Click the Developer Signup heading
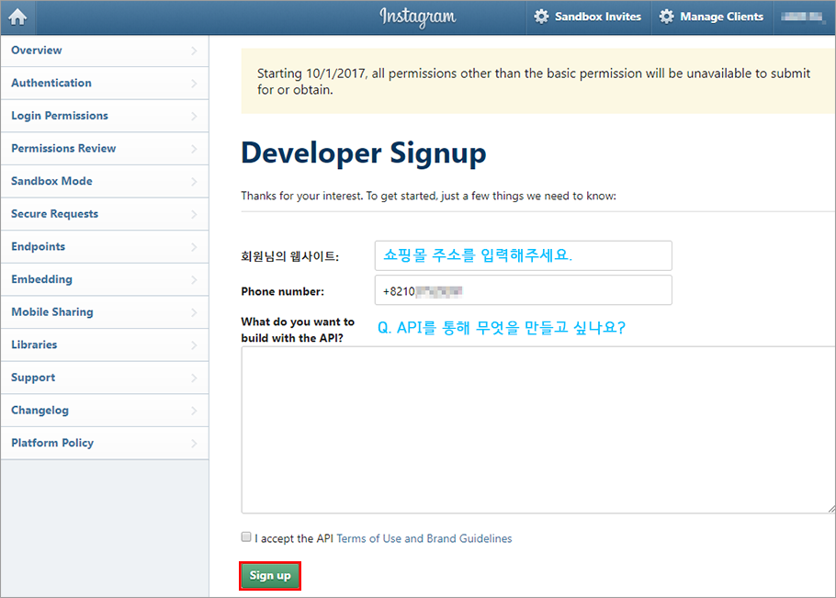This screenshot has width=836, height=598. click(x=364, y=153)
